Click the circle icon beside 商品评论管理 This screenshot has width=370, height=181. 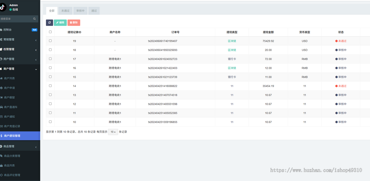[1, 175]
